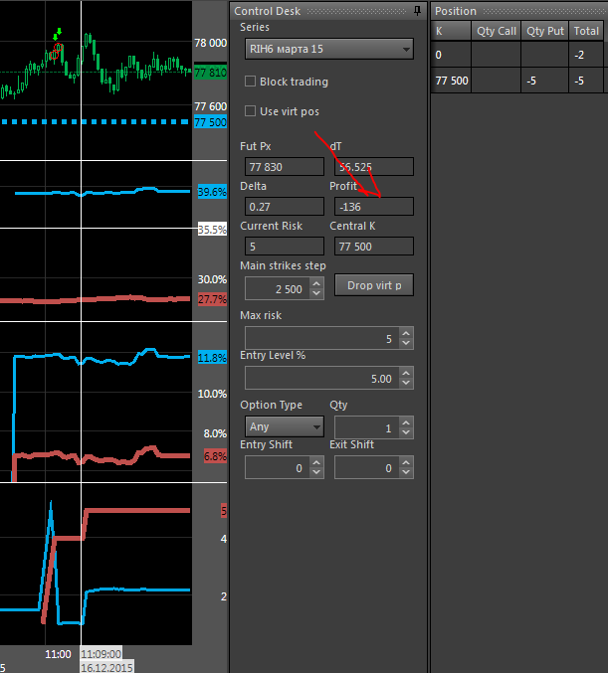Click the 27.7% red indicator label
Screen dimensions: 608x673
coord(212,299)
